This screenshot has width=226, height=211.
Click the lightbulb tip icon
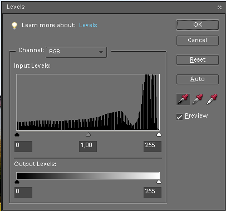[14, 26]
